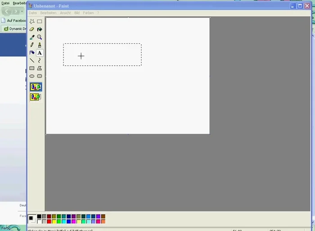Open browser history dropdown arrow
Viewport: 315px width, 231px height.
23,11
